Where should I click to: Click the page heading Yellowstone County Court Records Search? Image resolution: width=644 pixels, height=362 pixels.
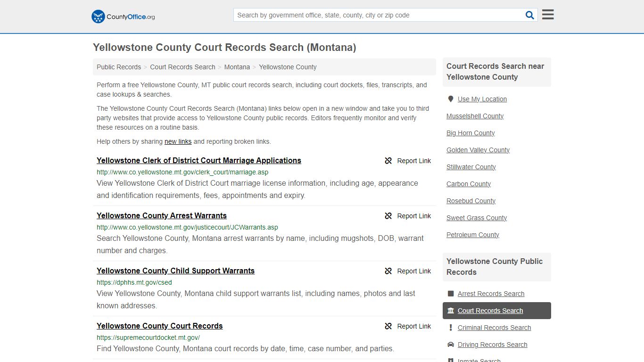click(x=224, y=48)
